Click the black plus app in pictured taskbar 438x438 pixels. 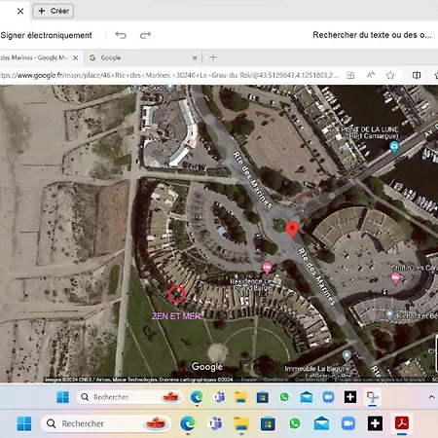350,397
